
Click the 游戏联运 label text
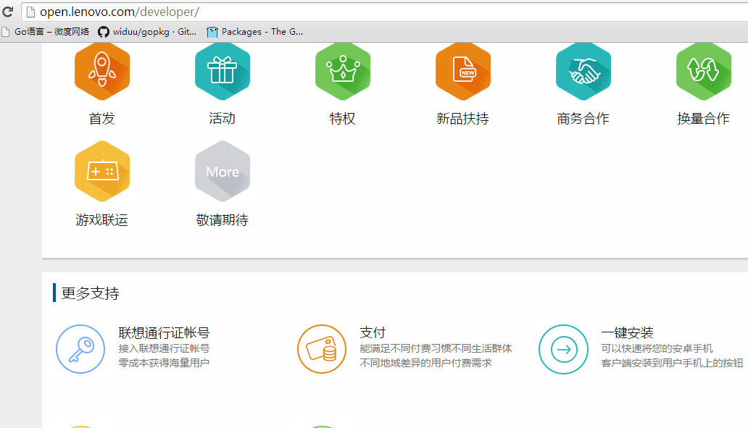102,219
